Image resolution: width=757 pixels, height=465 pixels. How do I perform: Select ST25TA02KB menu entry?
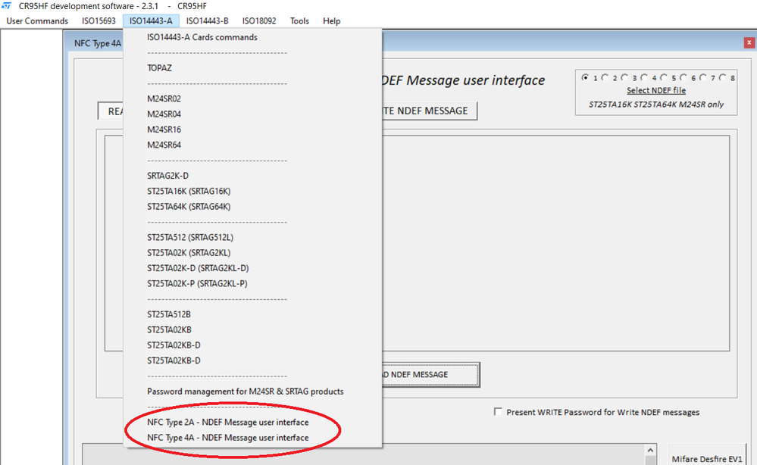(252, 330)
